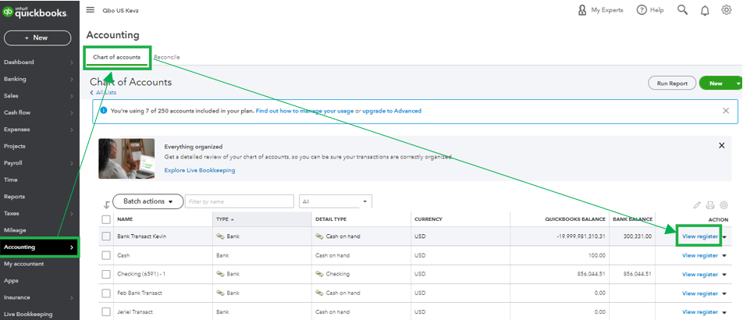
Task: Sort by the TYPE column header
Action: 261,219
